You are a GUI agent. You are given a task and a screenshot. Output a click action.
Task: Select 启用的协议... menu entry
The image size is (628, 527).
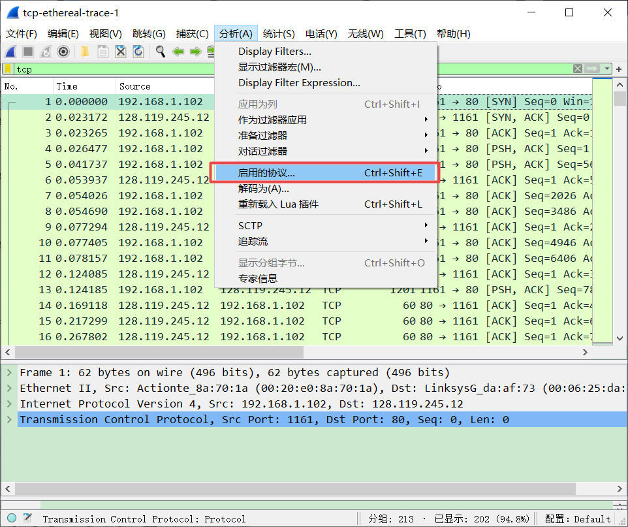pyautogui.click(x=325, y=172)
